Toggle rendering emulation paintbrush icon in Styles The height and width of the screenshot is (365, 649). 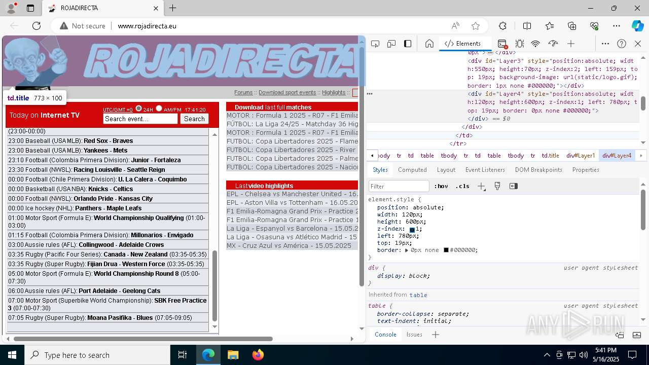(497, 186)
